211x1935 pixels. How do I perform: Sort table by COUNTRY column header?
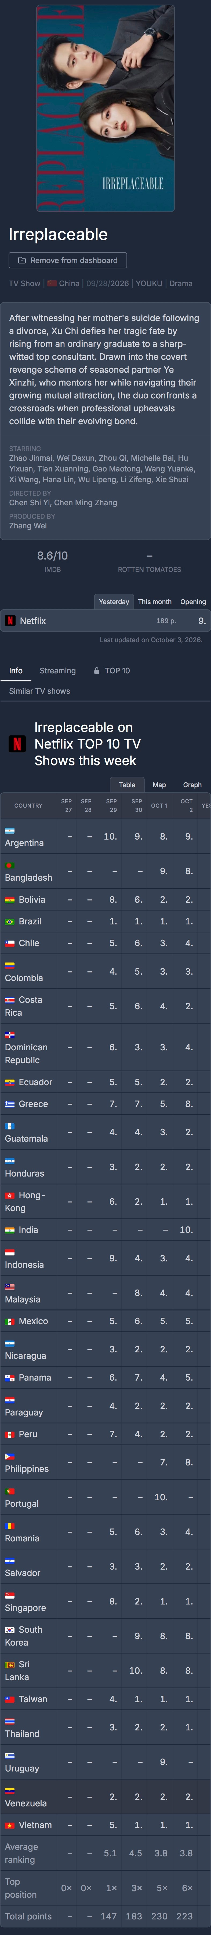click(28, 806)
